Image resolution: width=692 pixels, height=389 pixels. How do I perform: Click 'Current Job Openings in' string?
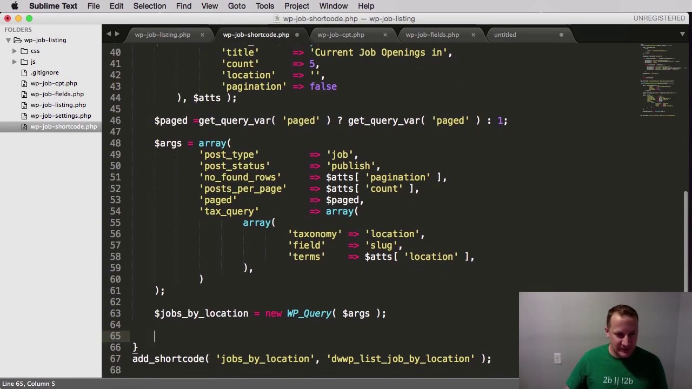378,52
